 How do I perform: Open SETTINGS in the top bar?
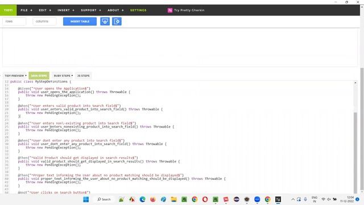pyautogui.click(x=138, y=10)
